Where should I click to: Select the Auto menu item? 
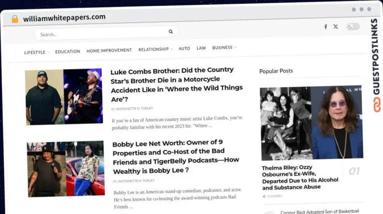pyautogui.click(x=184, y=49)
